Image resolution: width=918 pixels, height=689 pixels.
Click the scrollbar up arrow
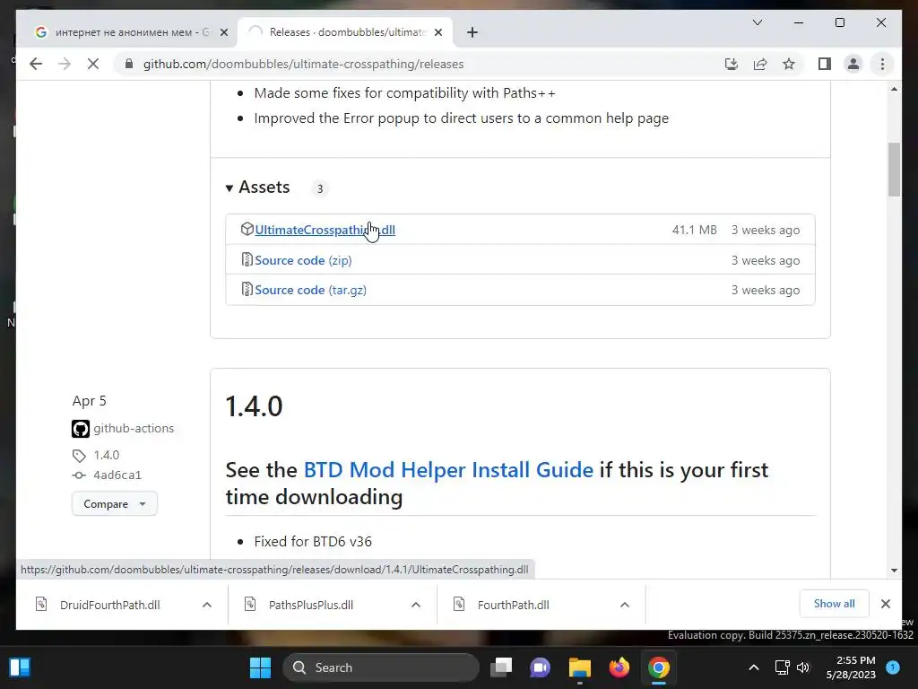tap(894, 89)
